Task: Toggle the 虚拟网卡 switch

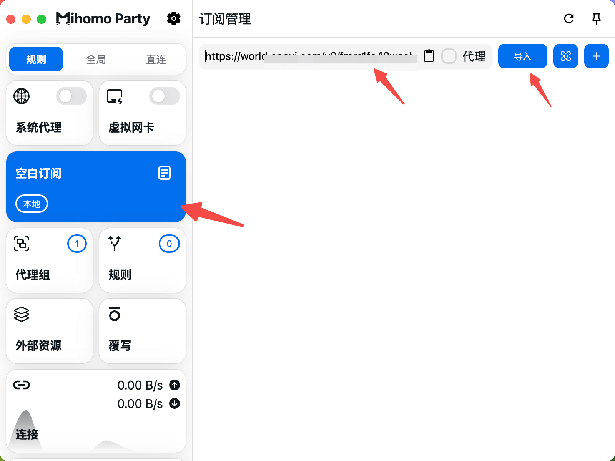Action: (x=165, y=96)
